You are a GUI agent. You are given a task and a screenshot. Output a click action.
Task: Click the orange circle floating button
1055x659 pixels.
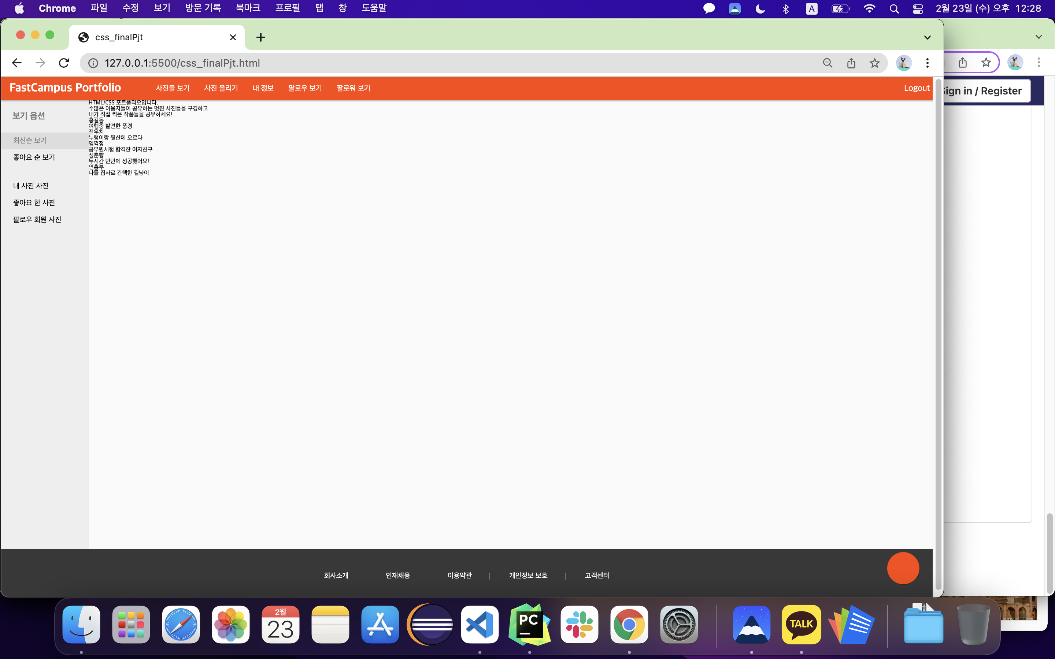click(x=903, y=568)
